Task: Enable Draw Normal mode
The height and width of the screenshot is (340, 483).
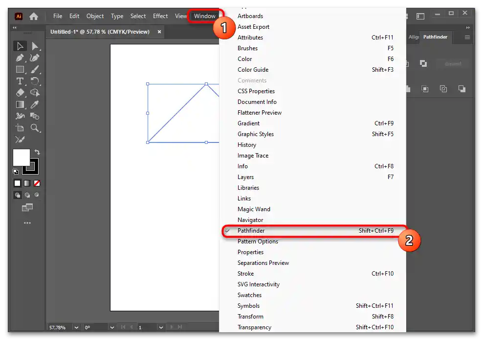Action: click(18, 195)
